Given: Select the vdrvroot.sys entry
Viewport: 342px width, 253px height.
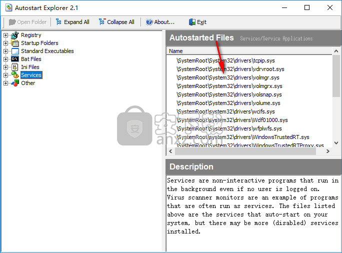Looking at the screenshot, I should coord(230,69).
